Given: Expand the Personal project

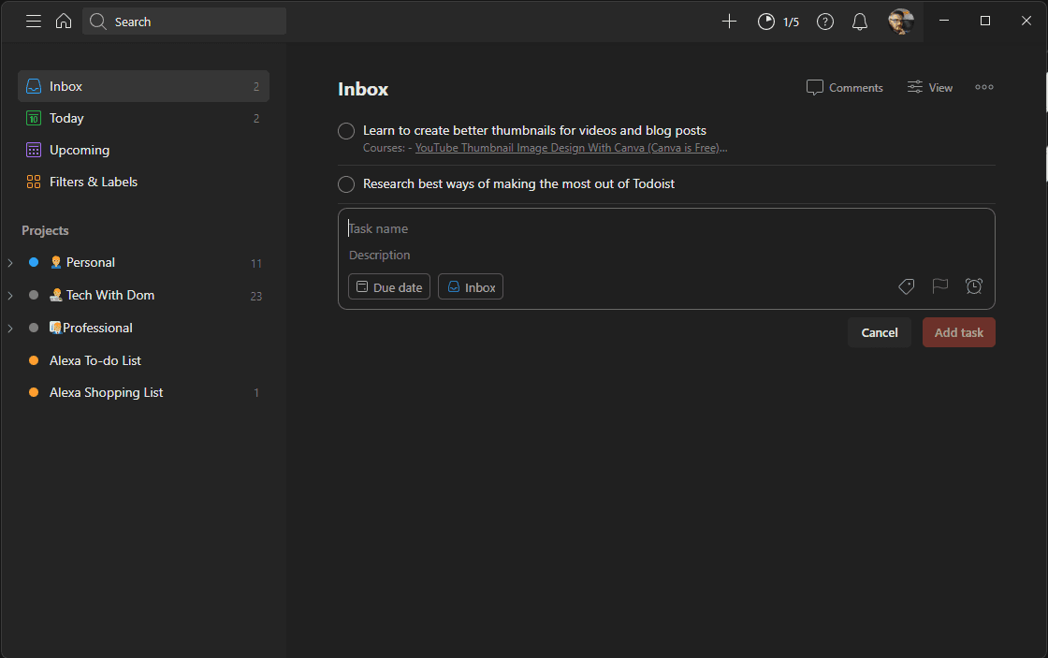Looking at the screenshot, I should pos(10,263).
